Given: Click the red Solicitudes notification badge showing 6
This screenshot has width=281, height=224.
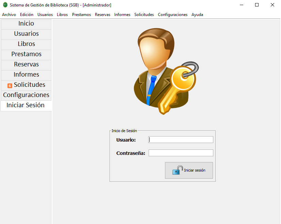Looking at the screenshot, I should tap(10, 85).
